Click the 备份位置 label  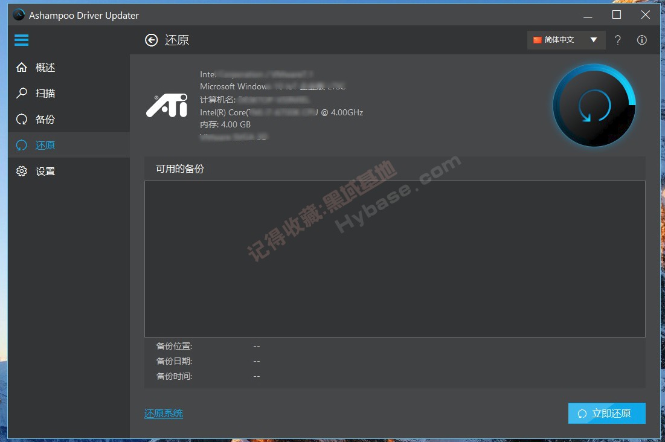click(x=175, y=346)
